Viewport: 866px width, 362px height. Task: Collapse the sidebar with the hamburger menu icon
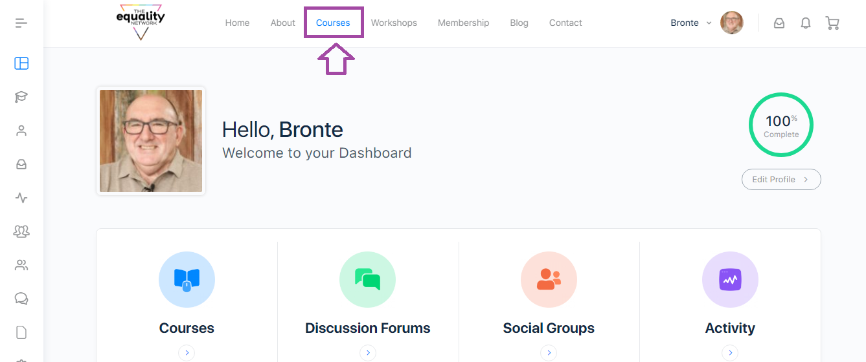(x=21, y=23)
